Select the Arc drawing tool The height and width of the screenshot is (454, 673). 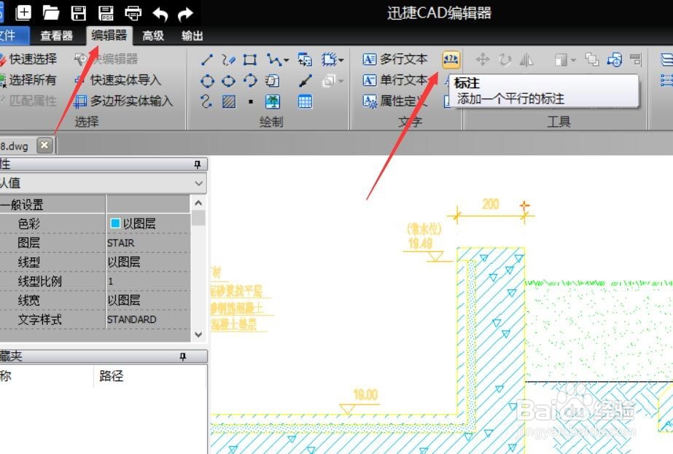250,80
